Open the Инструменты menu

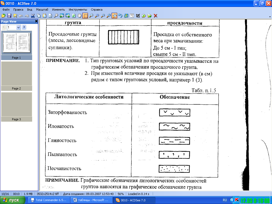tap(78, 10)
